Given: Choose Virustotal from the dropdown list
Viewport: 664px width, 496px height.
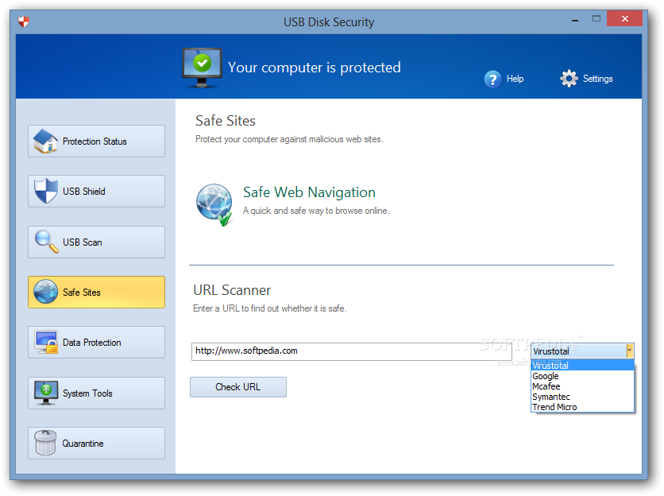Looking at the screenshot, I should click(x=583, y=366).
